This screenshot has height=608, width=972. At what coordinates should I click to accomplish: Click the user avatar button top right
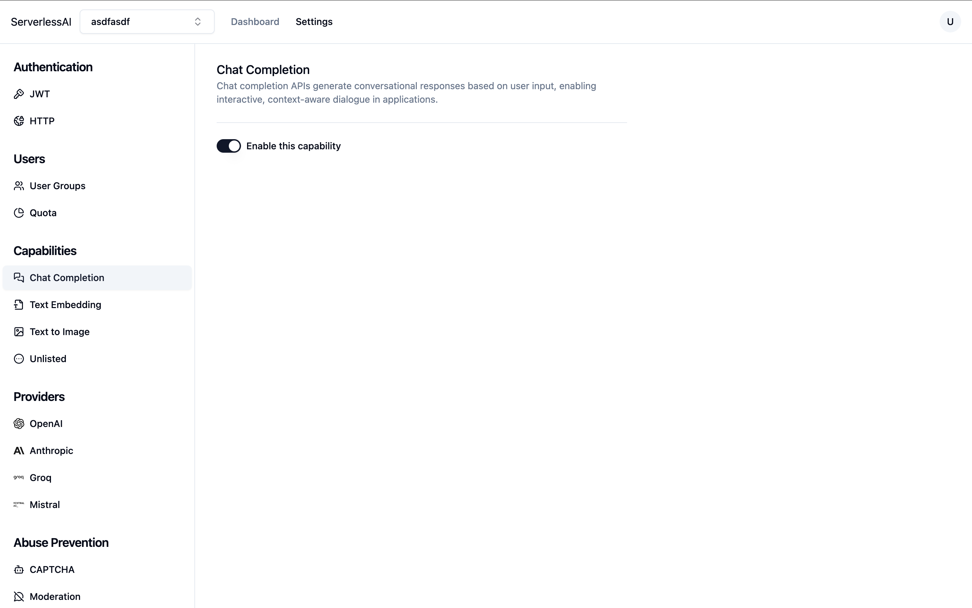pos(950,22)
